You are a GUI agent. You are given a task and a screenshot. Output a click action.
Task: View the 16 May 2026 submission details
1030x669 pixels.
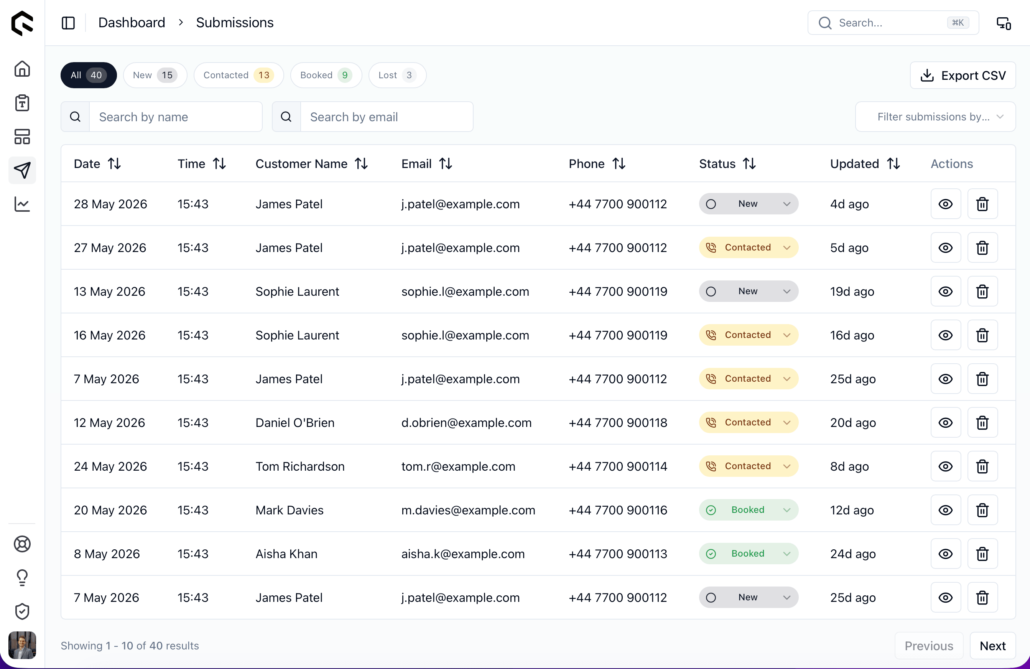(x=946, y=335)
